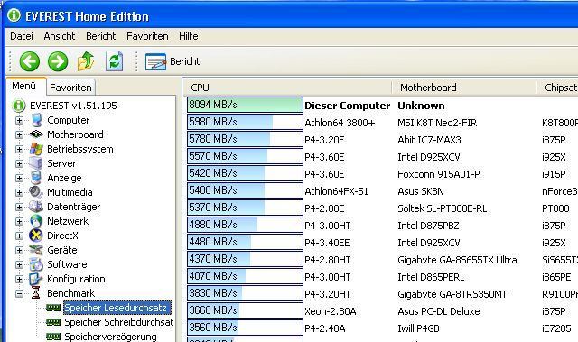Refresh the benchmark with the refresh icon

(x=115, y=61)
